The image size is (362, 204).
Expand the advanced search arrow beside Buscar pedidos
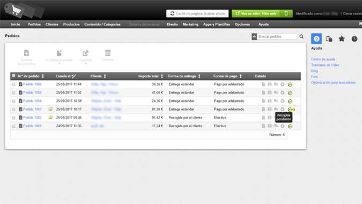pos(254,37)
